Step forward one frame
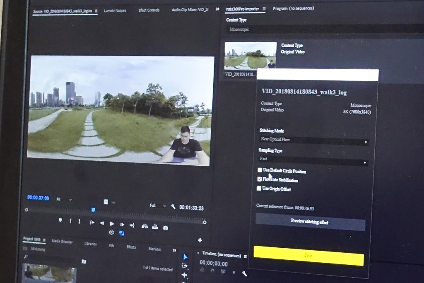 click(122, 224)
